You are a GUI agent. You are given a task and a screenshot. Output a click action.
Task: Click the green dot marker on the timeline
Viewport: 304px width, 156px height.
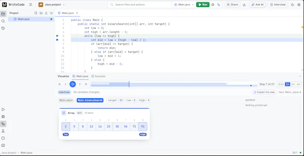pyautogui.click(x=251, y=86)
